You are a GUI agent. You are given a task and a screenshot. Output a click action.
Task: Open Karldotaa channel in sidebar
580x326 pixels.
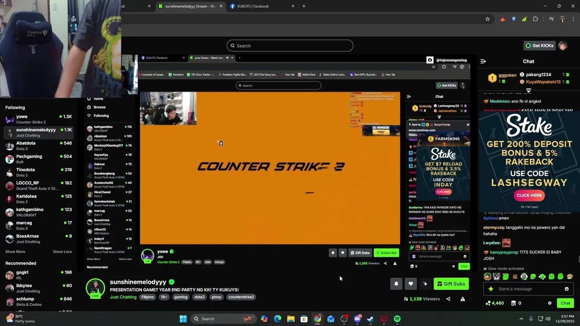click(39, 199)
